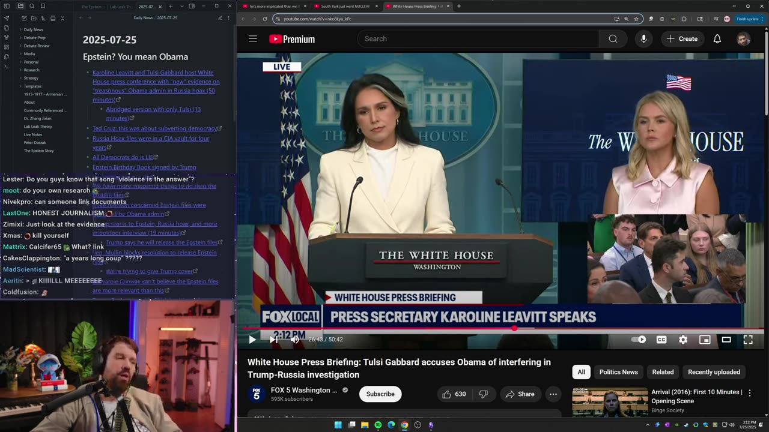769x432 pixels.
Task: Open the search magnifier in Obsidian sidebar
Action: (32, 6)
